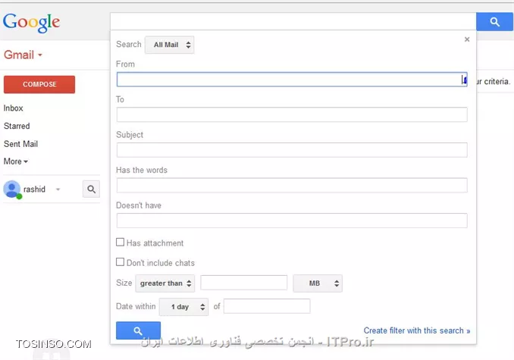Click the Google logo
514x360 pixels.
[32, 23]
